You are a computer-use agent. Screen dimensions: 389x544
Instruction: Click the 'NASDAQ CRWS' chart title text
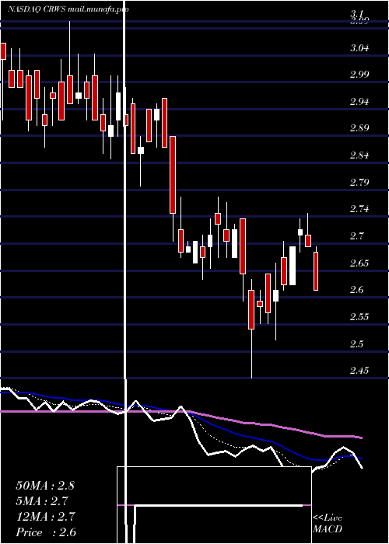(x=37, y=9)
